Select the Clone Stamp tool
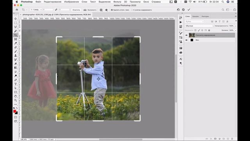 tap(16, 56)
